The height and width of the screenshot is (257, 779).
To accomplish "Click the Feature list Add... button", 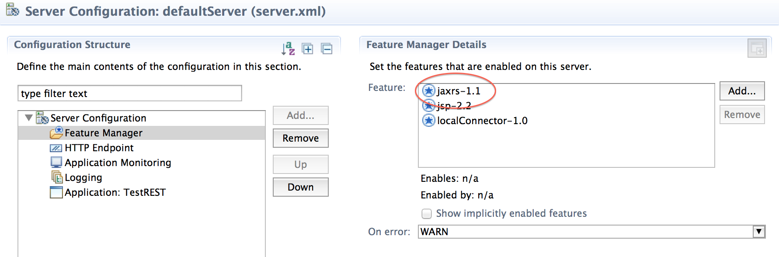I will pyautogui.click(x=742, y=91).
